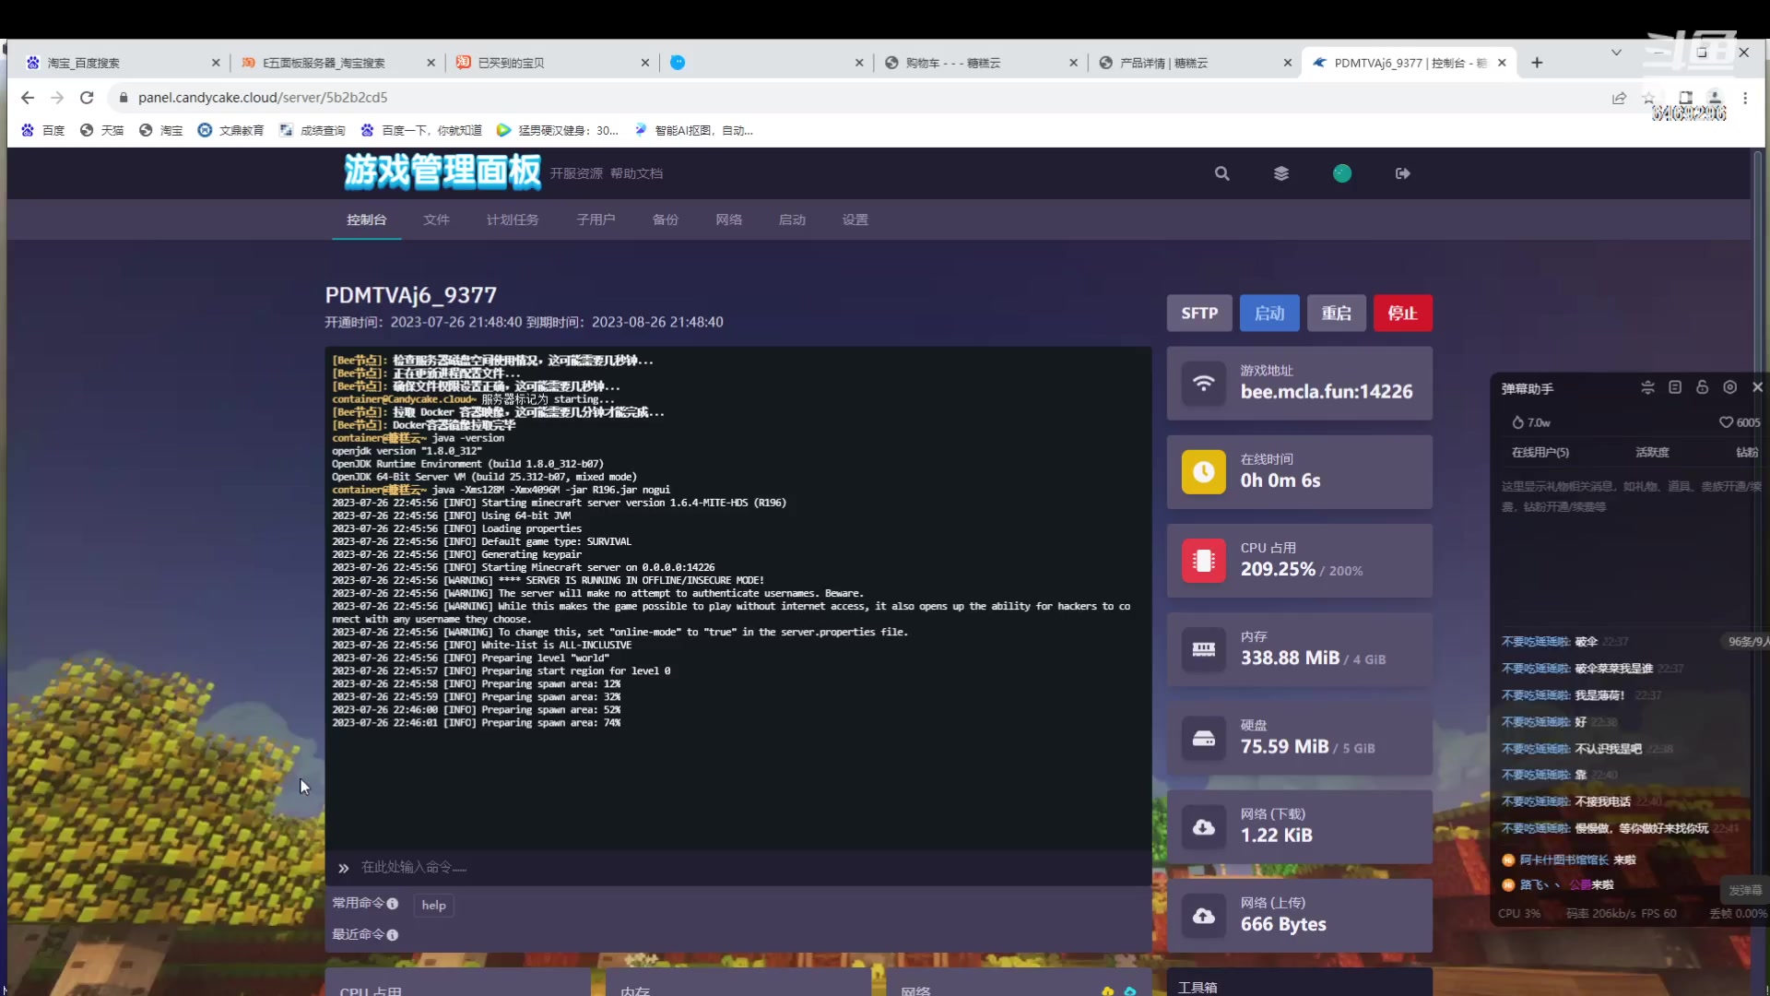The image size is (1770, 996).
Task: Log out using the exit icon
Action: 1403,173
